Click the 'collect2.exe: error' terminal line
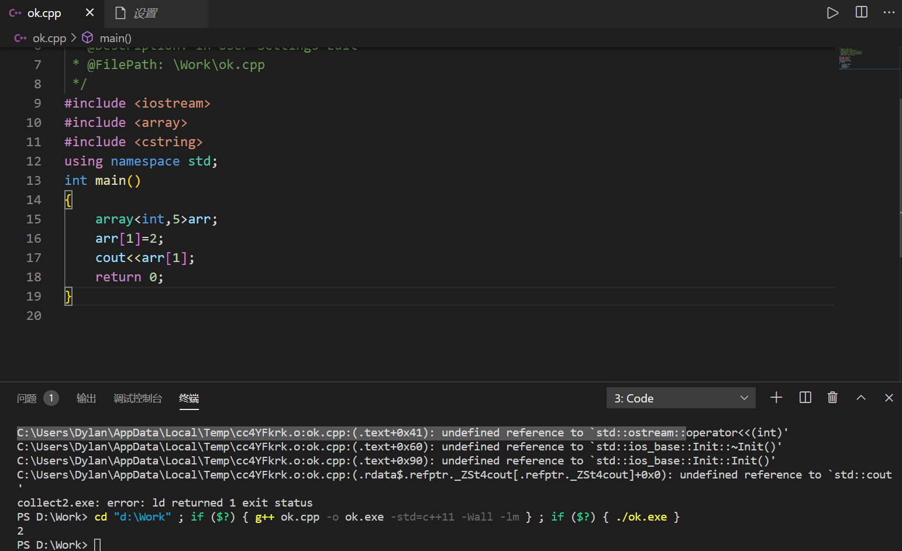Image resolution: width=902 pixels, height=551 pixels. (x=165, y=502)
